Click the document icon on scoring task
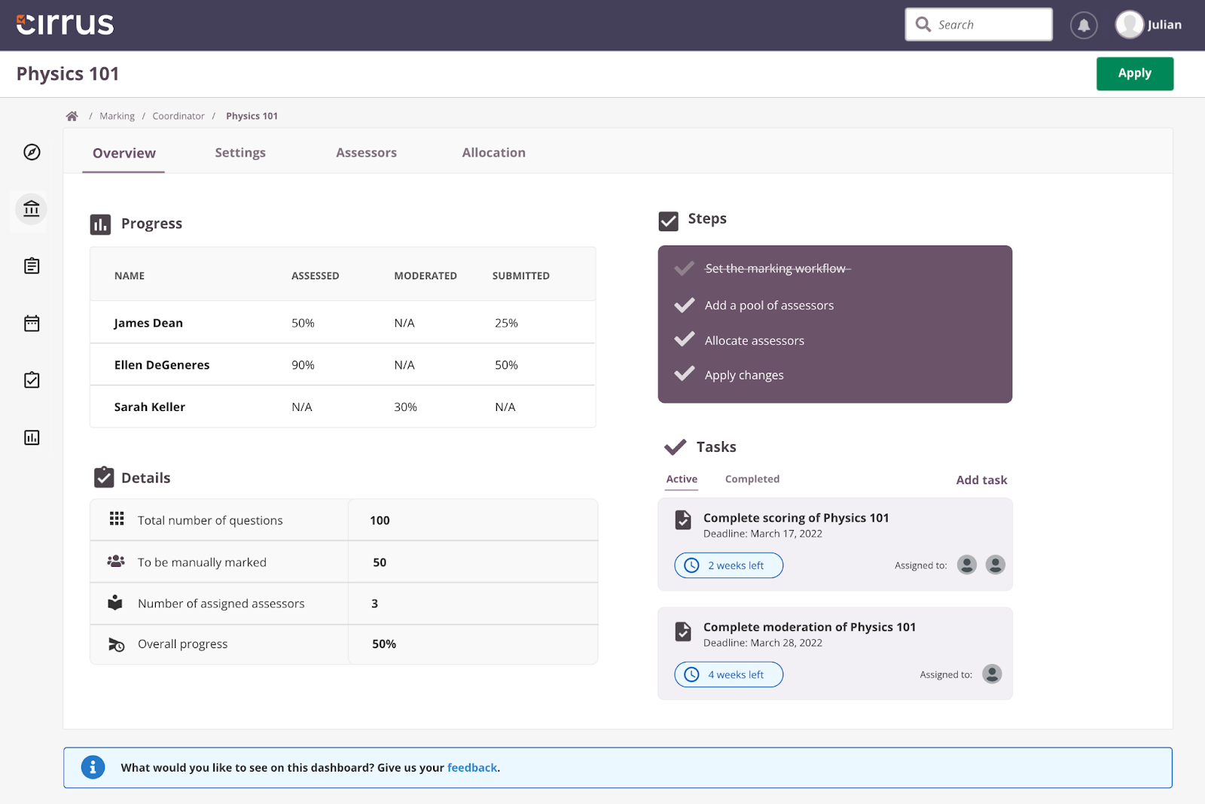This screenshot has height=804, width=1205. (x=683, y=519)
